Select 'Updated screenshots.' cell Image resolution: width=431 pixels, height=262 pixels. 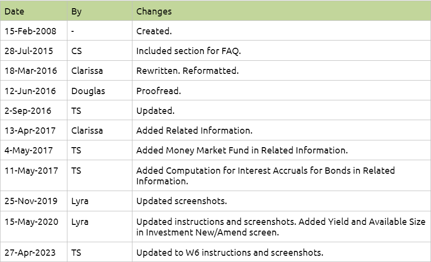(281, 201)
